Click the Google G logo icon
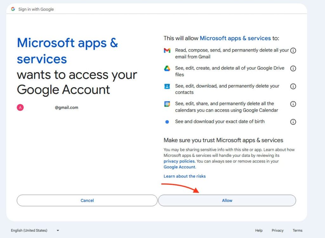325x238 pixels. click(13, 9)
